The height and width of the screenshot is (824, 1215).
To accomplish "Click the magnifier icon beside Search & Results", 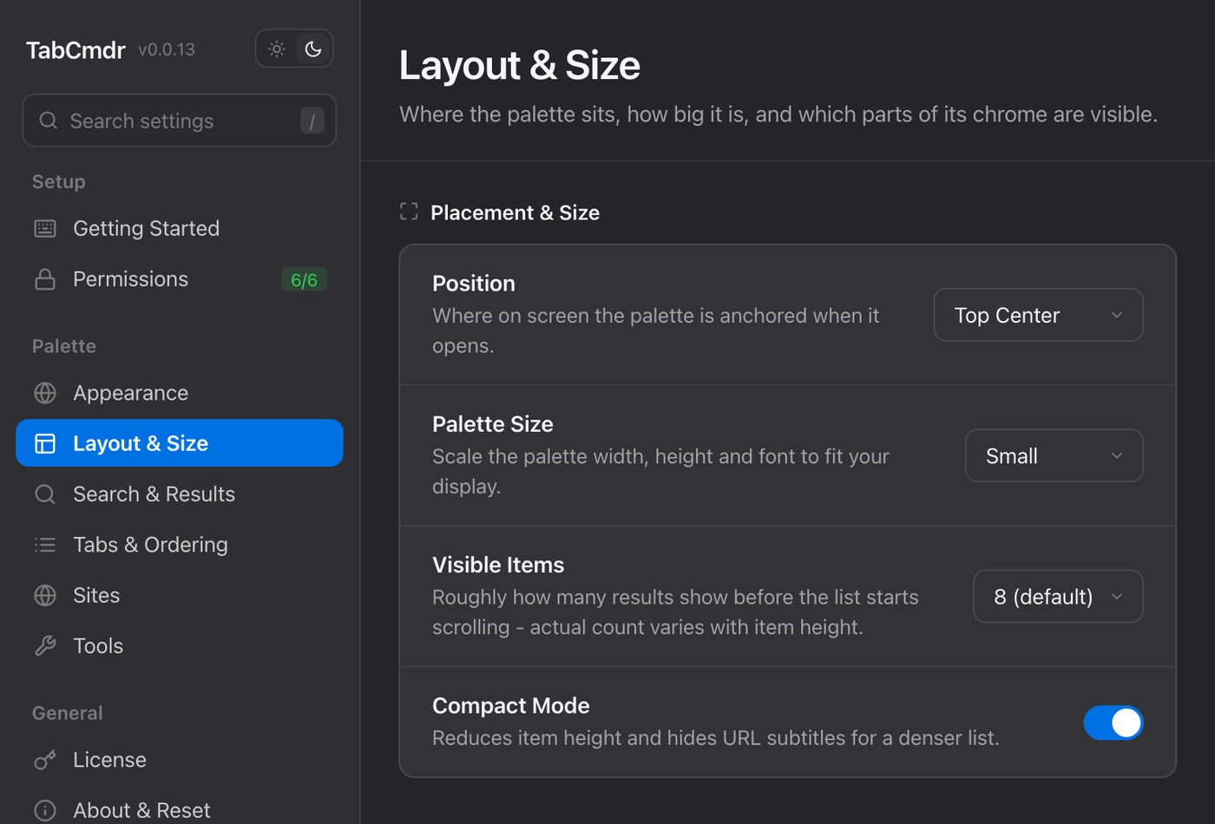I will tap(45, 494).
